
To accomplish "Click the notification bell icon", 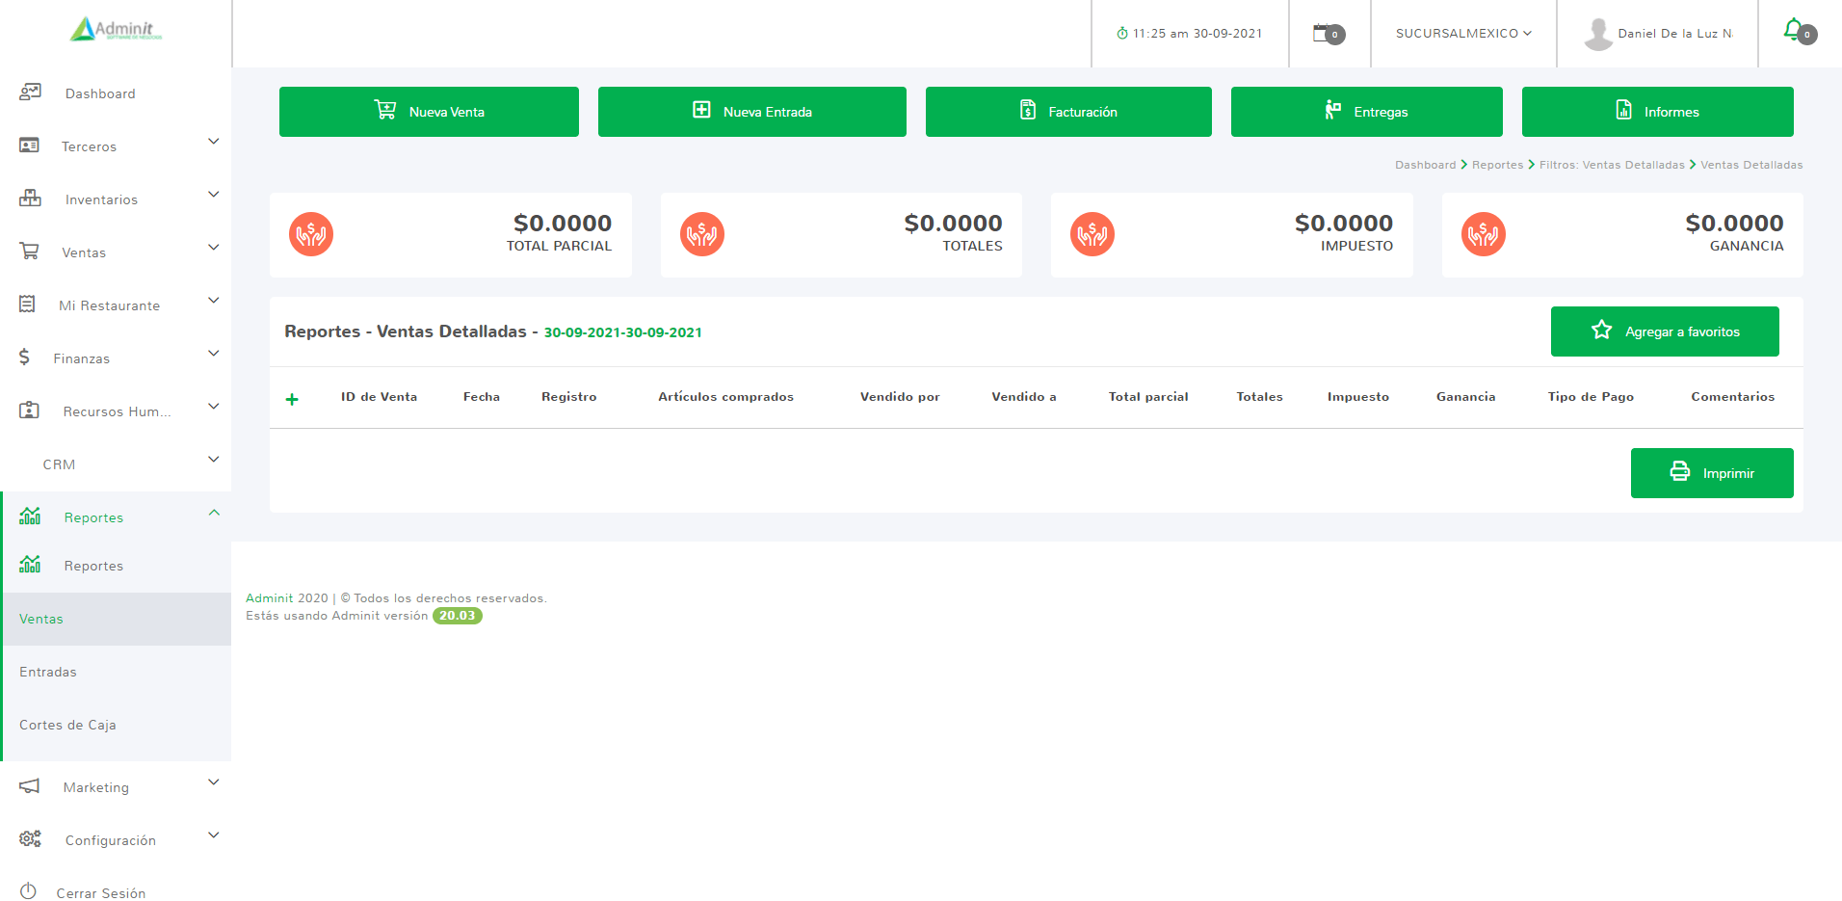I will (x=1793, y=30).
